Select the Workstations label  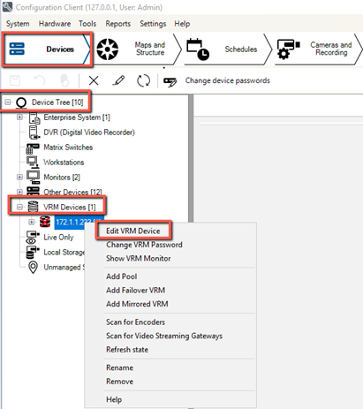[64, 163]
